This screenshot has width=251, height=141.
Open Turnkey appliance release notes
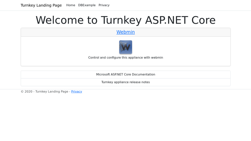coord(126,82)
